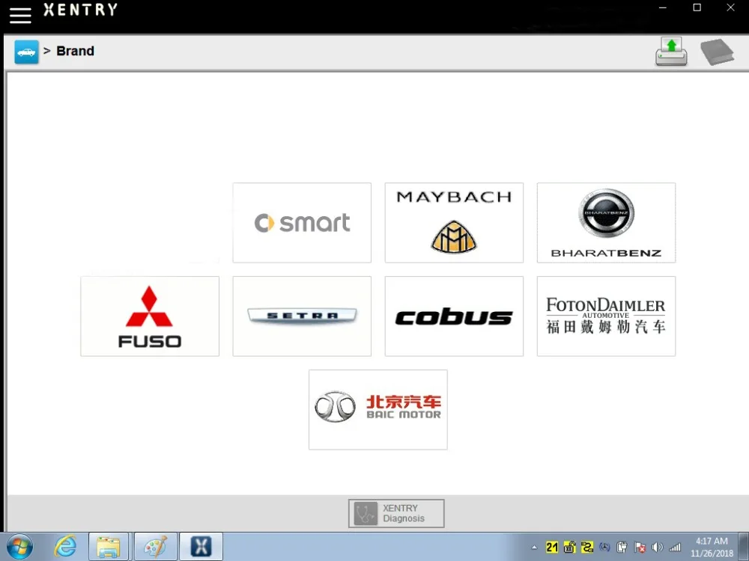Image resolution: width=749 pixels, height=561 pixels.
Task: Maximize the XENTRY window
Action: click(697, 7)
